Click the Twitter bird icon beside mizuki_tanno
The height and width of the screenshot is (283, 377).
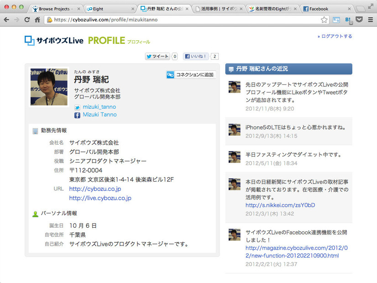[77, 107]
